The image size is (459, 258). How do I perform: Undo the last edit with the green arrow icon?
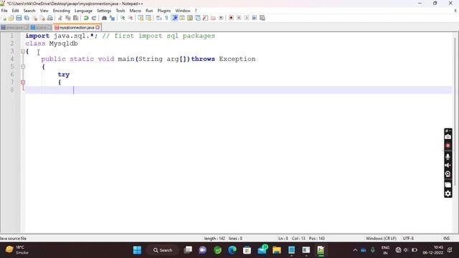tap(86, 18)
